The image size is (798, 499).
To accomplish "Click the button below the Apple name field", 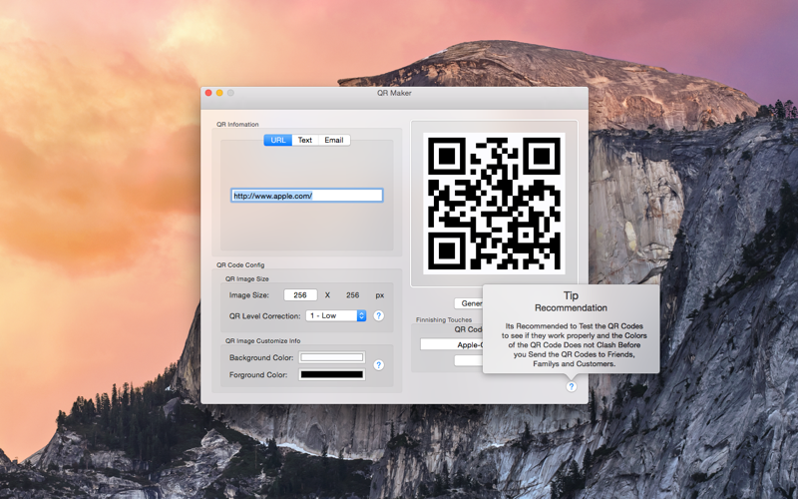I will [x=469, y=360].
